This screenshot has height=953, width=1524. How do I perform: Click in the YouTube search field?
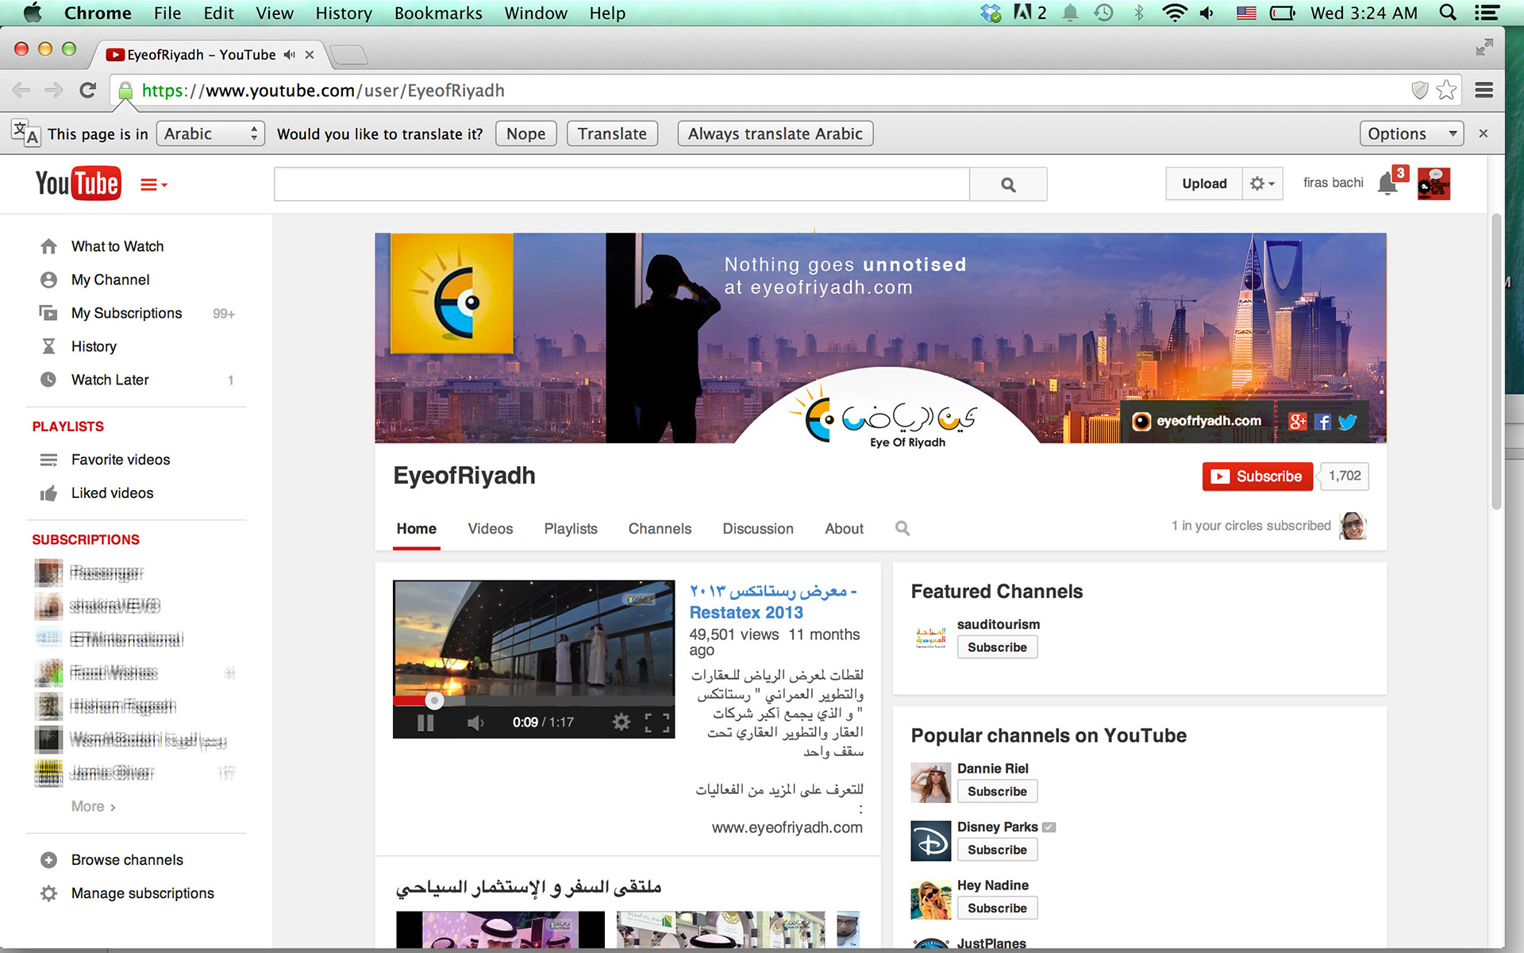(x=622, y=184)
